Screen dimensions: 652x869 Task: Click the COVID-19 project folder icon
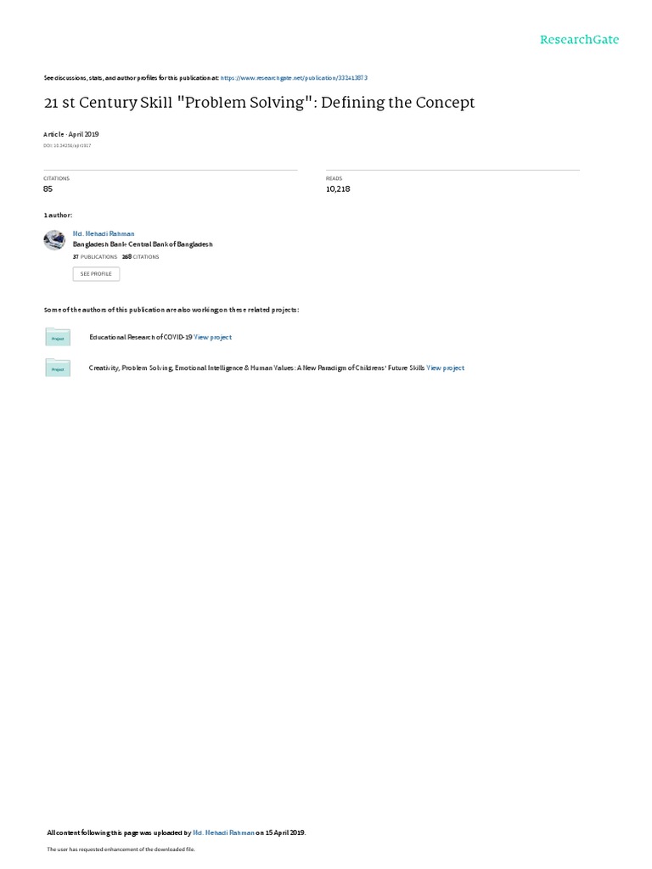point(58,337)
